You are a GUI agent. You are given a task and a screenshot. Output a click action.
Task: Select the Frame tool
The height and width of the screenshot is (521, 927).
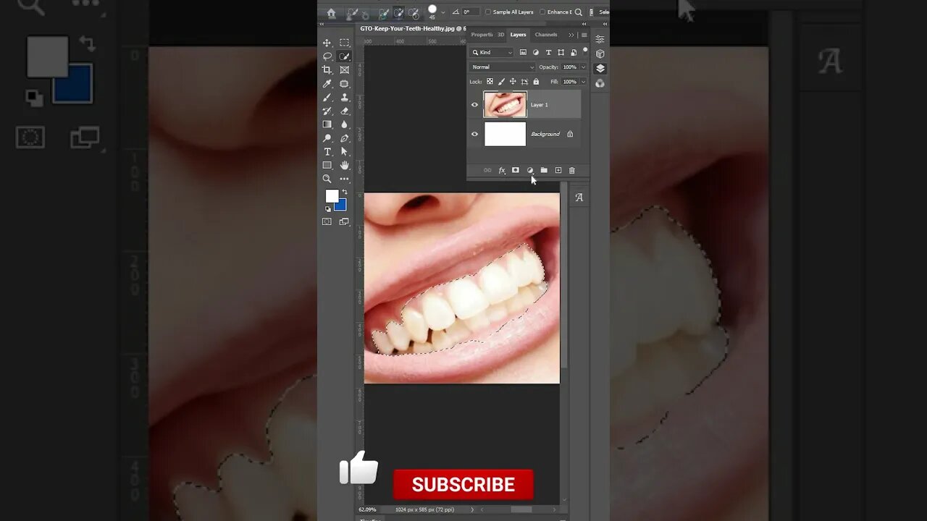pos(345,70)
